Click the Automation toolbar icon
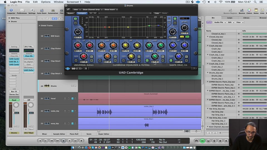Screen dimensions: 267x150 click(53, 10)
